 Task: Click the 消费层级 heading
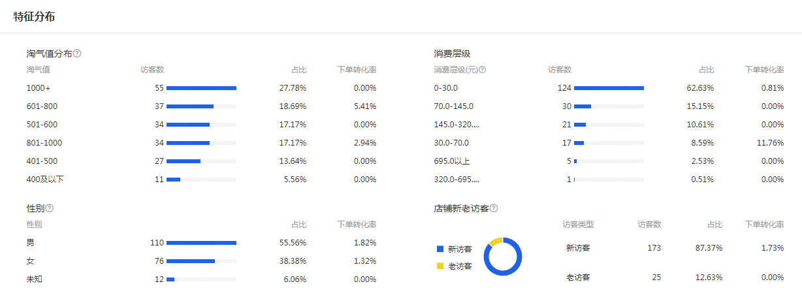452,54
